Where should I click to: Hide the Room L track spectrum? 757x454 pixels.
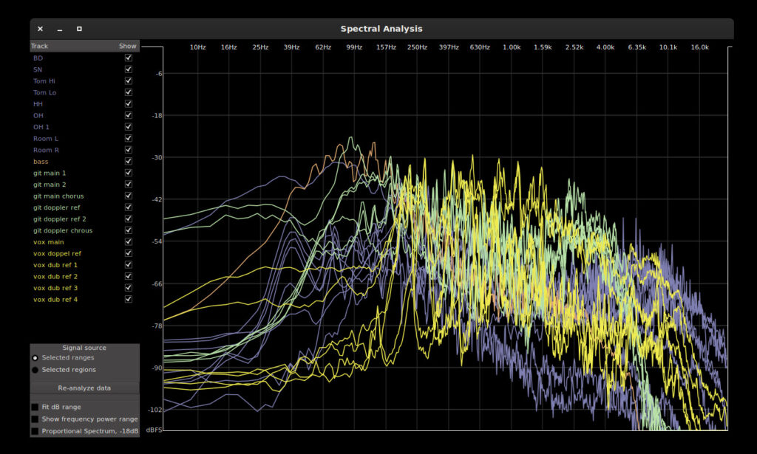129,138
